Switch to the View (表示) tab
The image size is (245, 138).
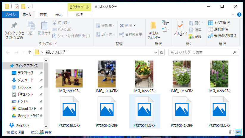click(59, 15)
